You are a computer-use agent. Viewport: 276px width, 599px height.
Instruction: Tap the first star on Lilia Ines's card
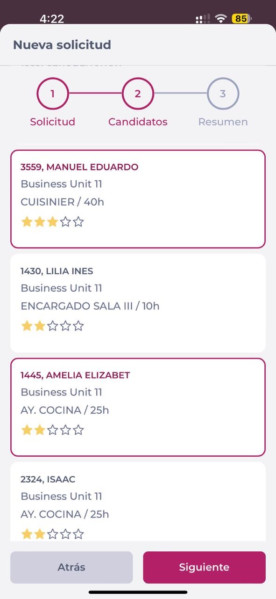point(27,326)
